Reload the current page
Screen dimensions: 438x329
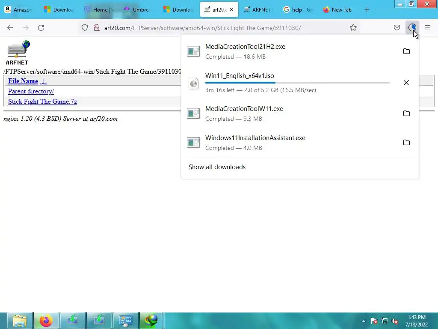(41, 28)
